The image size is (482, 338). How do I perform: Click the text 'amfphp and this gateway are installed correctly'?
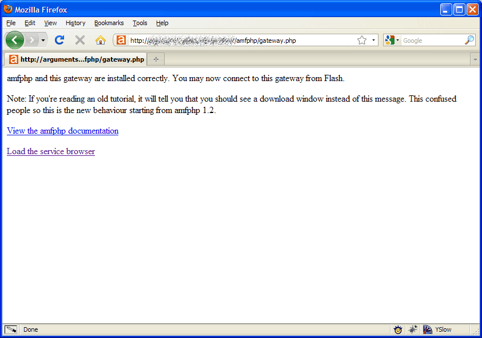point(87,78)
